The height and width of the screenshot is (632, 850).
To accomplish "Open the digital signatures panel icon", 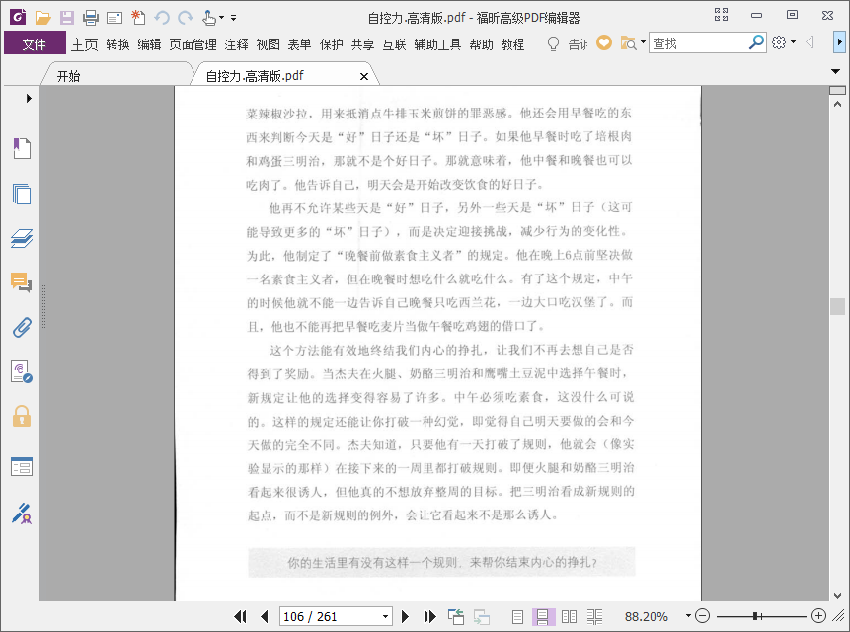I will 22,372.
